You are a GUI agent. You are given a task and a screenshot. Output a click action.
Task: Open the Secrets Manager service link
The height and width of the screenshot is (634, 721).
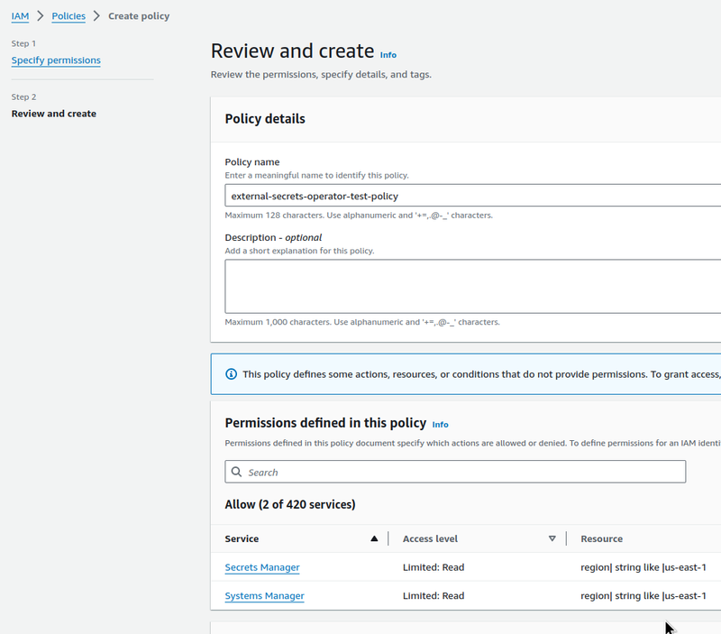pyautogui.click(x=262, y=567)
